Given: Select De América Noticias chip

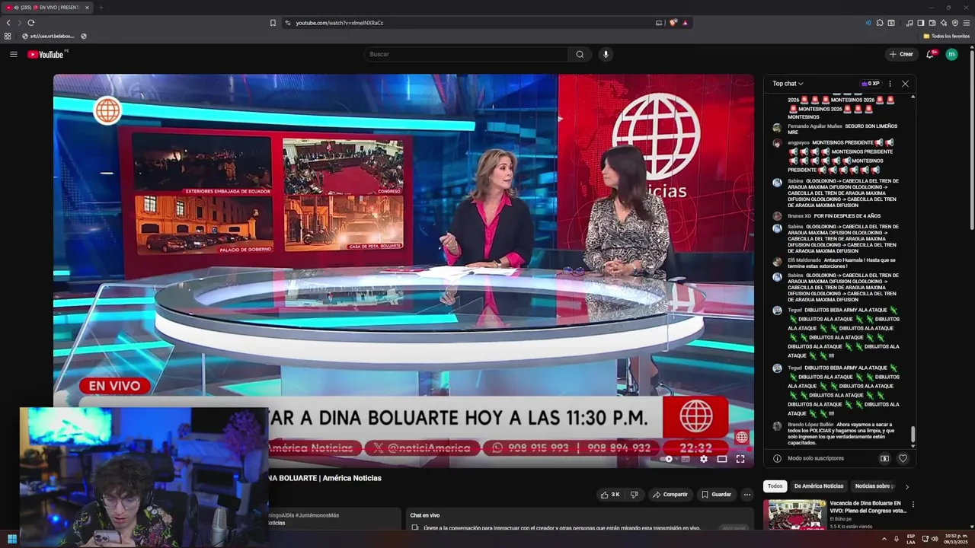Looking at the screenshot, I should (819, 486).
